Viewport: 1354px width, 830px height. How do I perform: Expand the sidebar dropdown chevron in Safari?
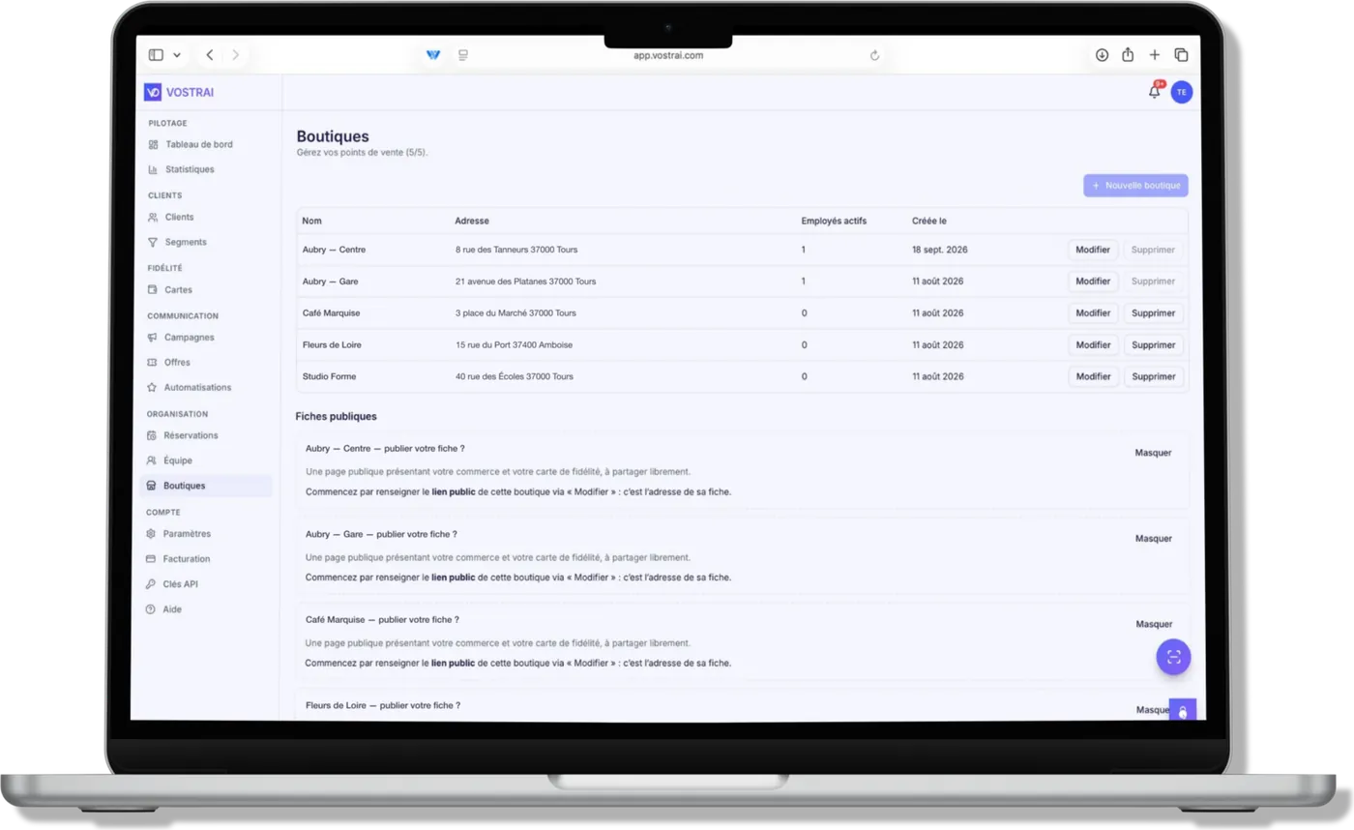(x=177, y=55)
